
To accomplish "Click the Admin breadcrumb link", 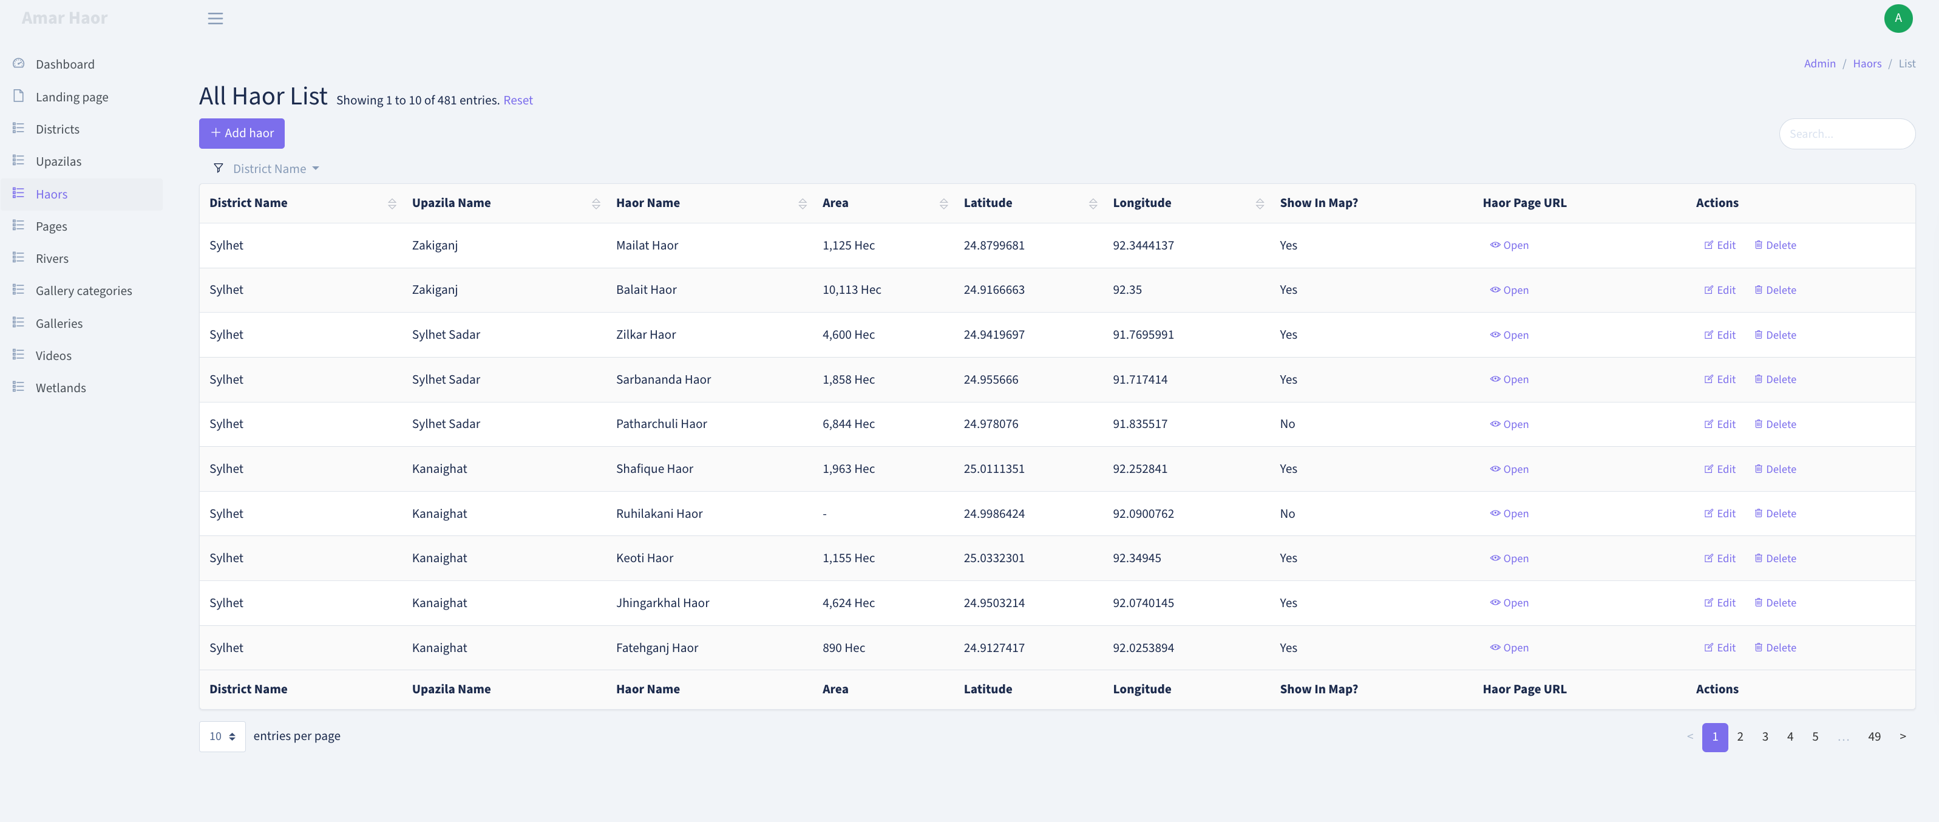I will 1819,63.
